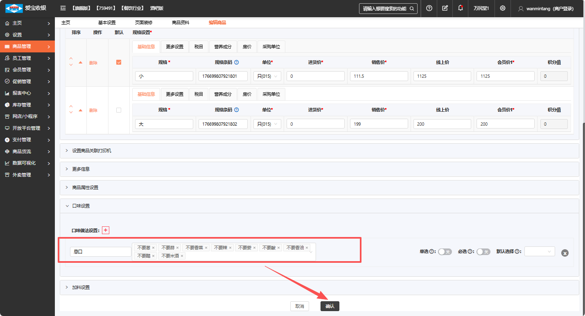Screen dimensions: 585x316
Task: Open the 默认选择 dropdown
Action: coord(540,251)
